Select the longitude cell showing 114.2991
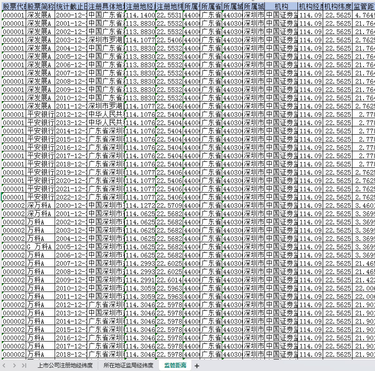This screenshot has height=371, width=375. click(140, 280)
